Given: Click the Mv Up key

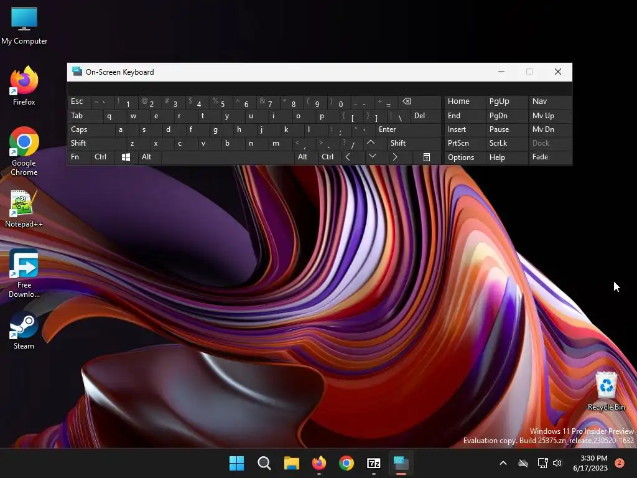Looking at the screenshot, I should (550, 116).
